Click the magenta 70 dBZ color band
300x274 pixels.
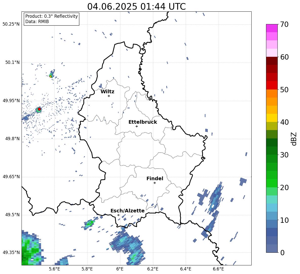click(x=272, y=28)
